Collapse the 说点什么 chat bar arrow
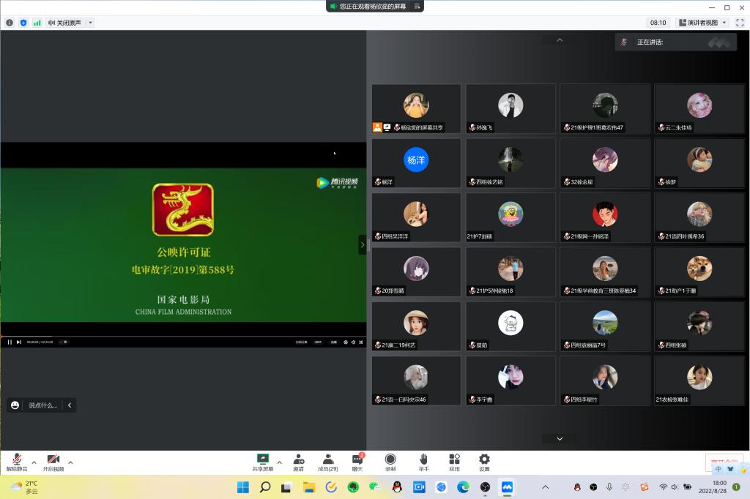Image resolution: width=750 pixels, height=499 pixels. (x=70, y=405)
